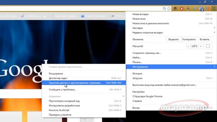Select Новое окно menu item
This screenshot has width=217, height=122.
click(172, 19)
